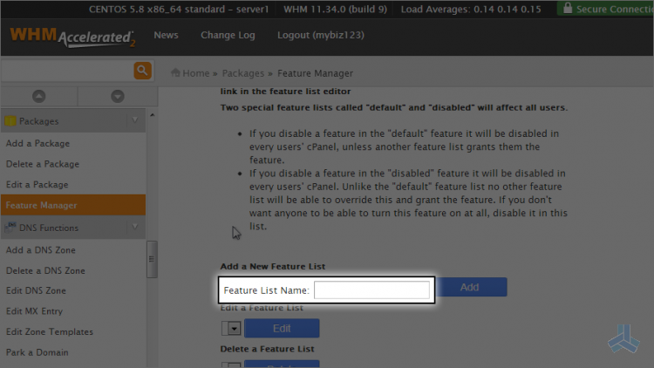Viewport: 654px width, 368px height.
Task: Open the Change Log menu item
Action: coord(228,36)
